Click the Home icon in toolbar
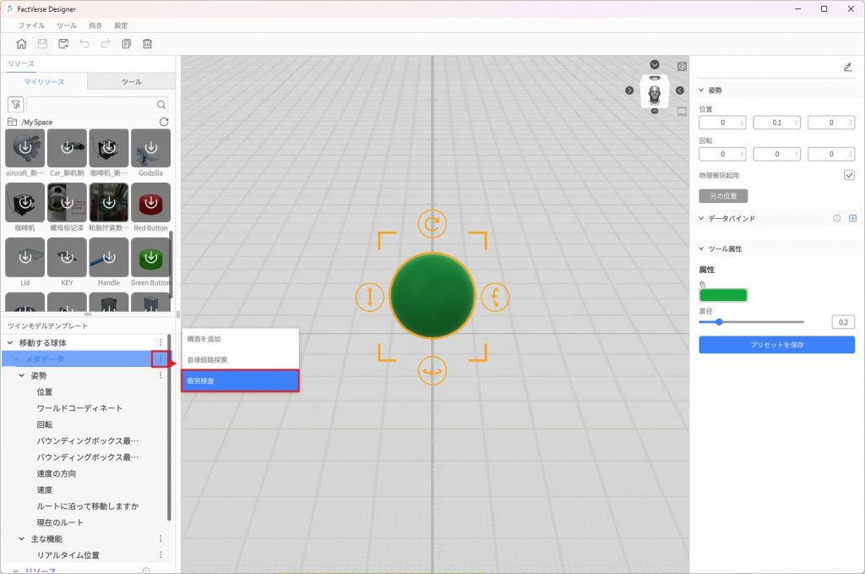Screen dimensions: 865x574 pyautogui.click(x=22, y=44)
